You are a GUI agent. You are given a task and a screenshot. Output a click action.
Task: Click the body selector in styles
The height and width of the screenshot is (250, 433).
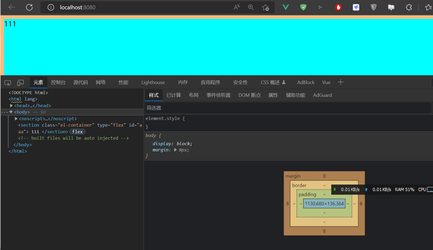pyautogui.click(x=150, y=135)
